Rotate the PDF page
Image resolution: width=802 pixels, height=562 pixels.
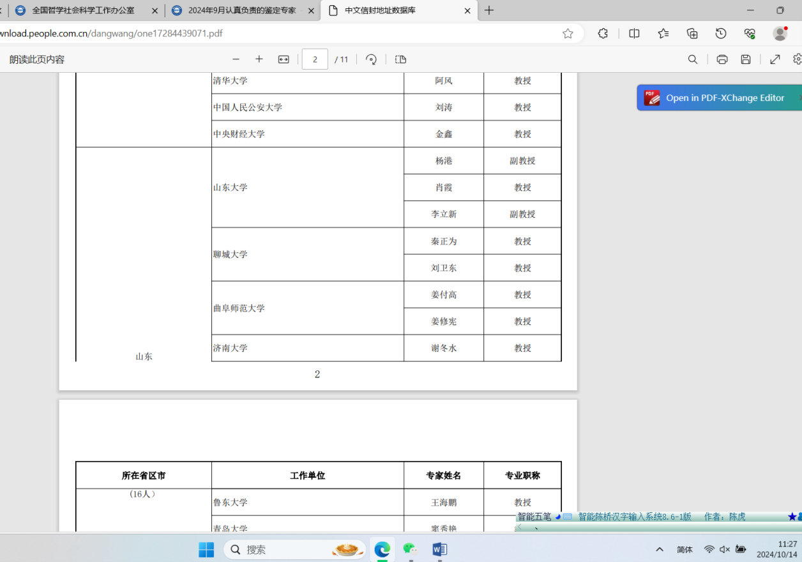[x=370, y=59]
